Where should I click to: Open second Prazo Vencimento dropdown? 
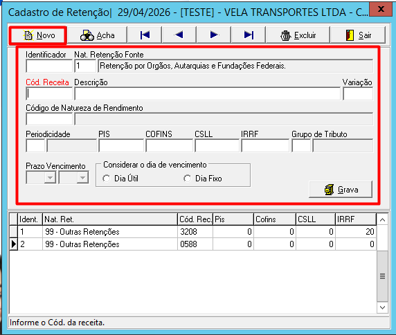pyautogui.click(x=82, y=178)
